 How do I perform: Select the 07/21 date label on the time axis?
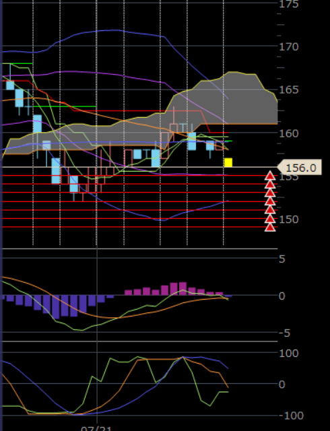tap(96, 428)
